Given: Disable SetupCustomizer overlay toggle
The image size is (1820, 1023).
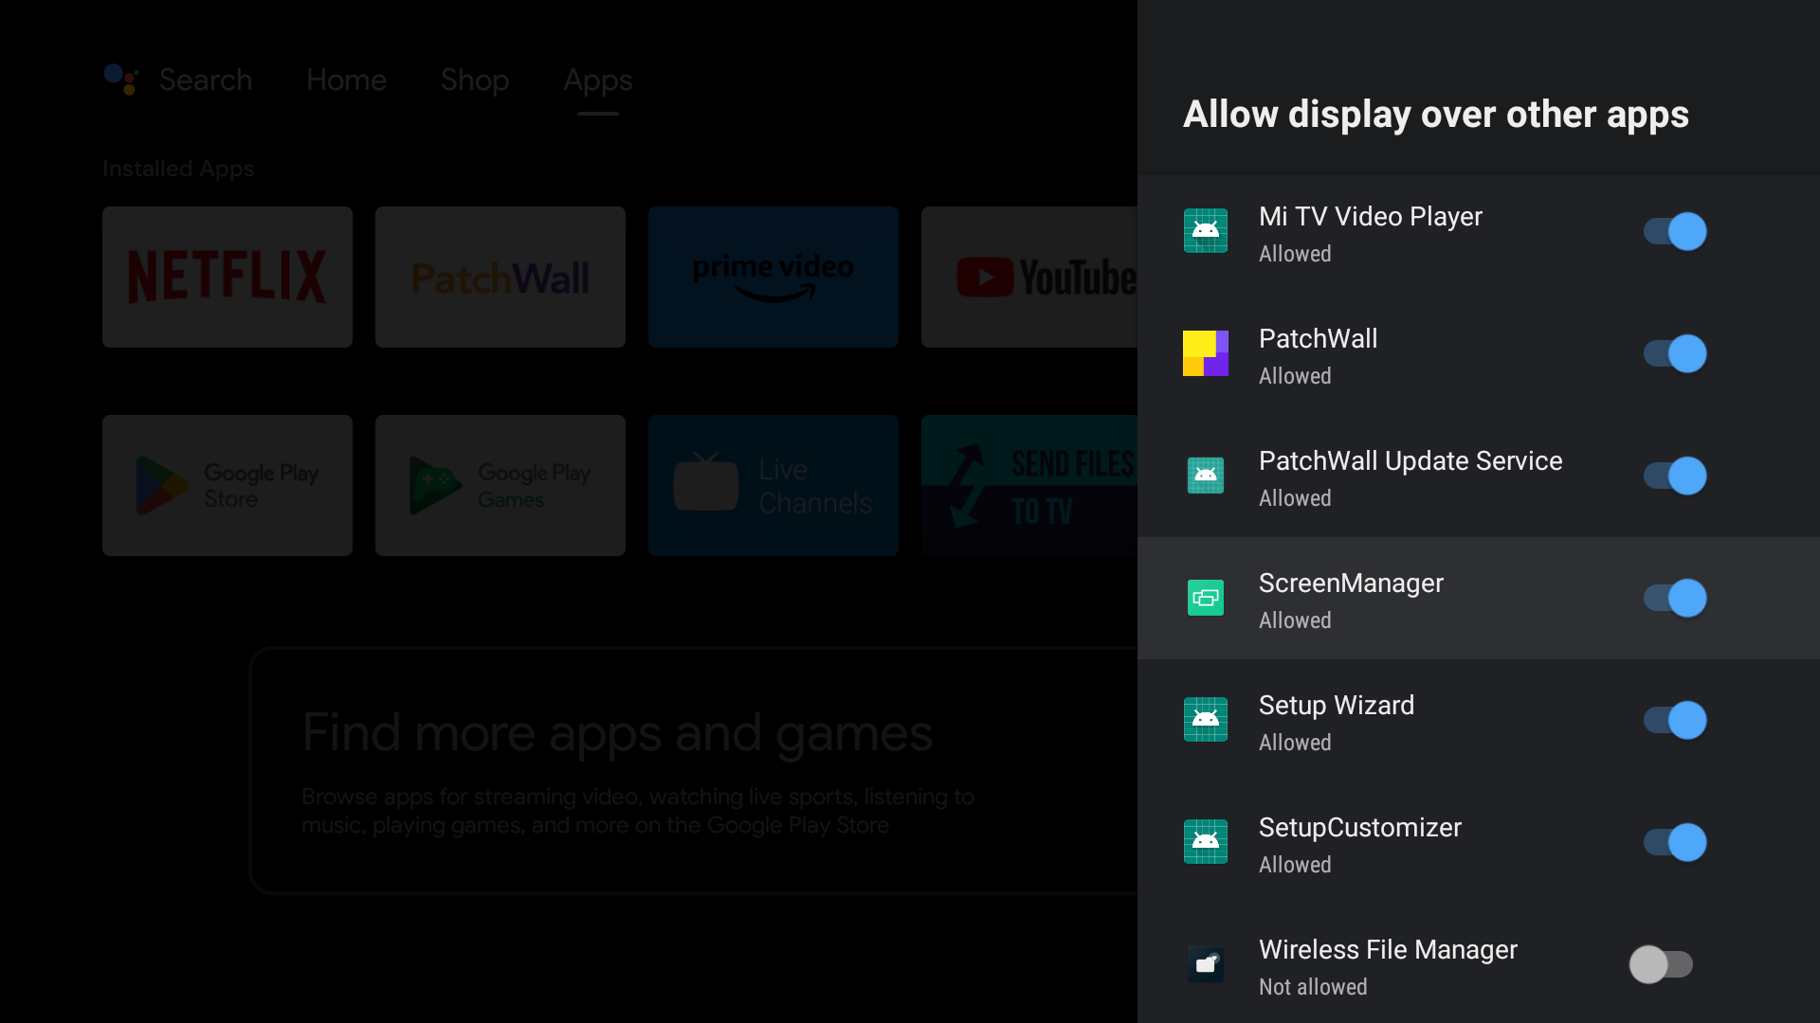Looking at the screenshot, I should (x=1675, y=842).
